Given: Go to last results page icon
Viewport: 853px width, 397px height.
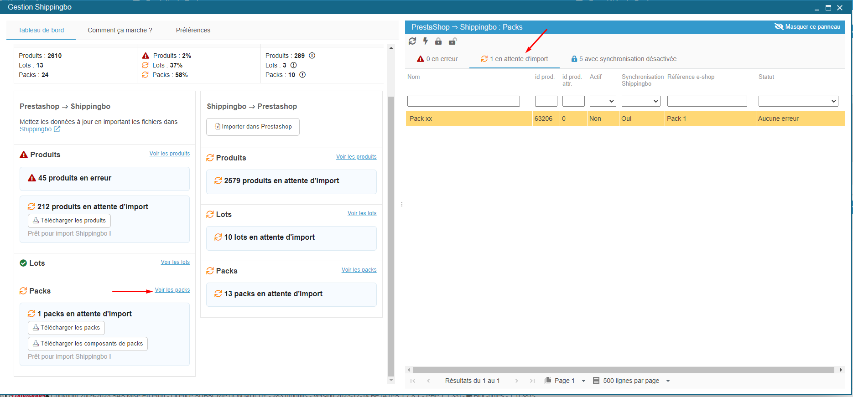Looking at the screenshot, I should click(x=532, y=381).
